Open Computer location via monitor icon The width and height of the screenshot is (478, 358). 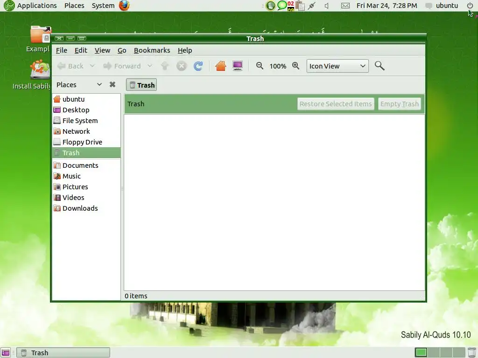click(238, 66)
